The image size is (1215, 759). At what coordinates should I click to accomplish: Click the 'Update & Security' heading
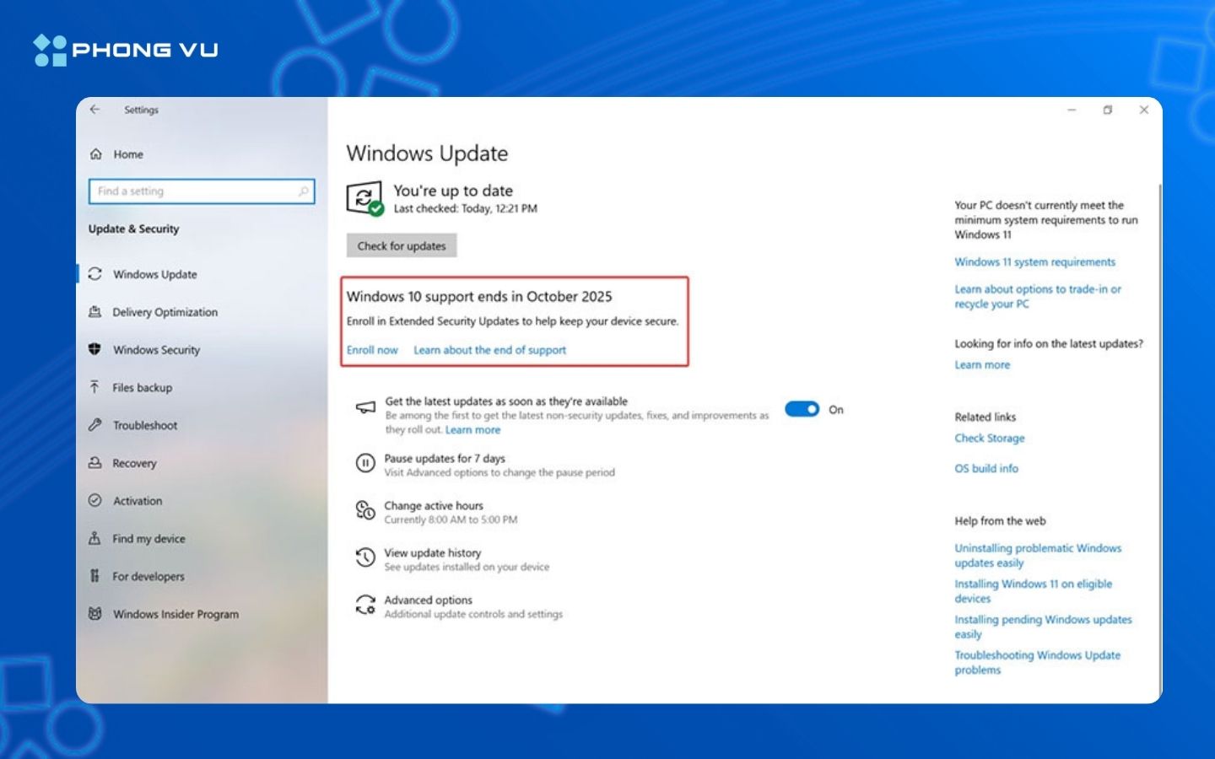point(133,229)
